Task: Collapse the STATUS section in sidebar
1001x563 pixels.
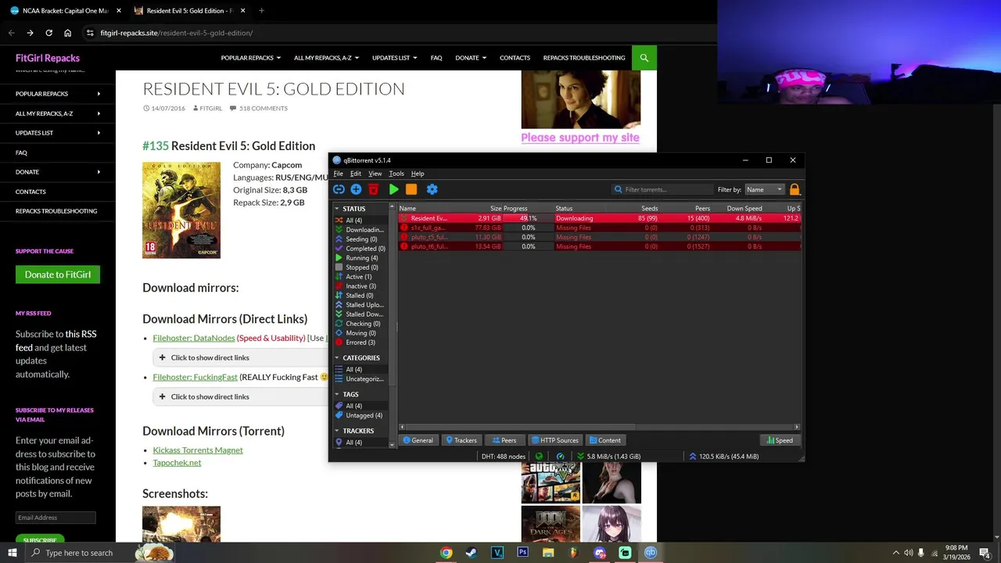Action: (x=337, y=209)
